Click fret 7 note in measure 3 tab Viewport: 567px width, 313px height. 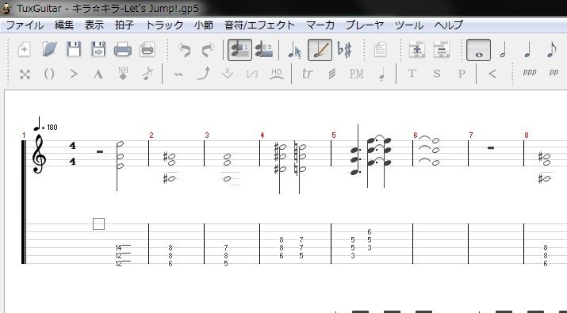pos(226,247)
